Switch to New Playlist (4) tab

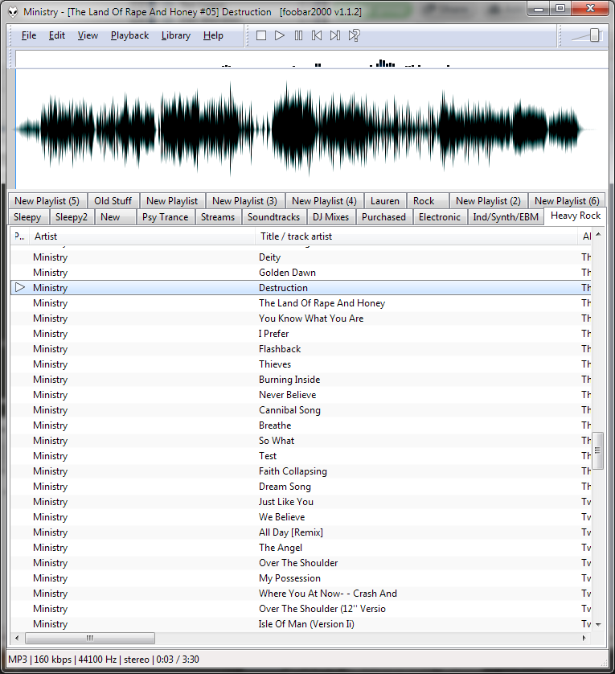pos(324,201)
